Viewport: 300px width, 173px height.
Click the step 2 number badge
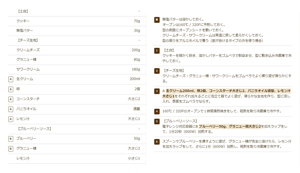[157, 71]
